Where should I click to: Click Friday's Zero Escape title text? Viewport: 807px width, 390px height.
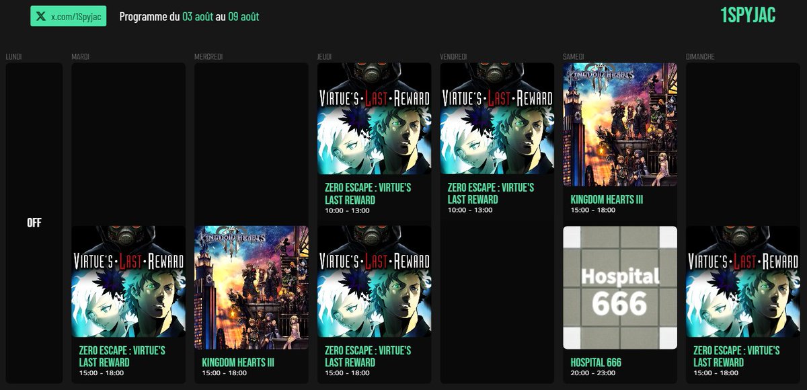[x=490, y=194]
